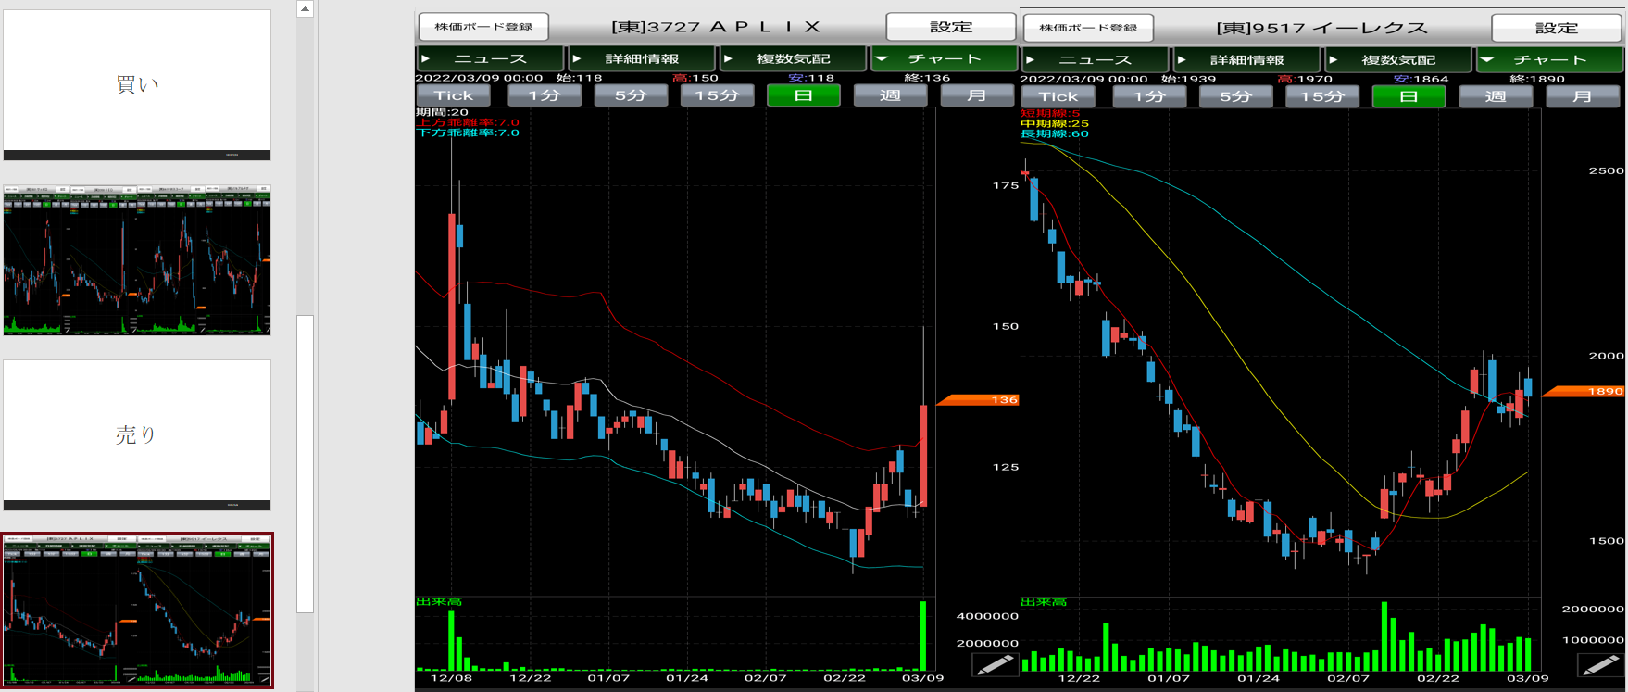This screenshot has height=692, width=1628.
Task: Select the 売り slide thumbnail
Action: pos(137,434)
